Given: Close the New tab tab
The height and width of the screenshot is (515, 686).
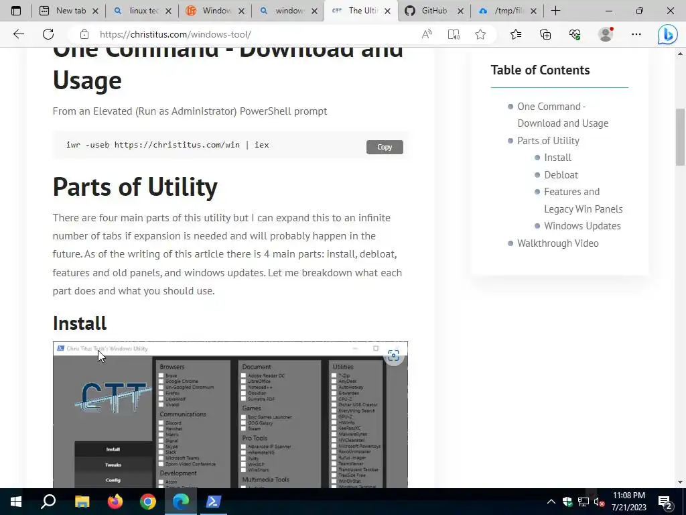Looking at the screenshot, I should point(96,11).
